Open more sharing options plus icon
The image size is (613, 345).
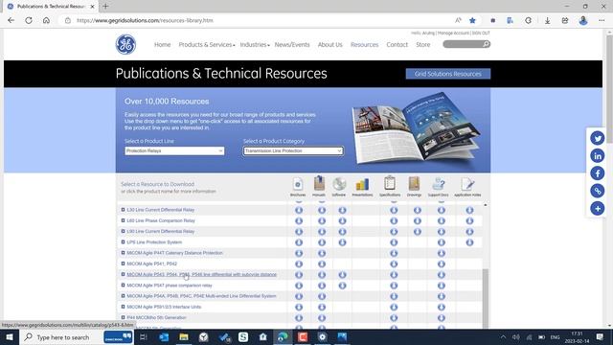[598, 209]
